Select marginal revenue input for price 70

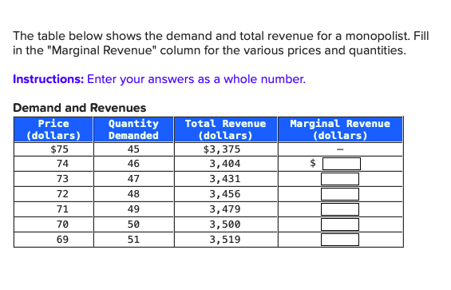[x=340, y=224]
